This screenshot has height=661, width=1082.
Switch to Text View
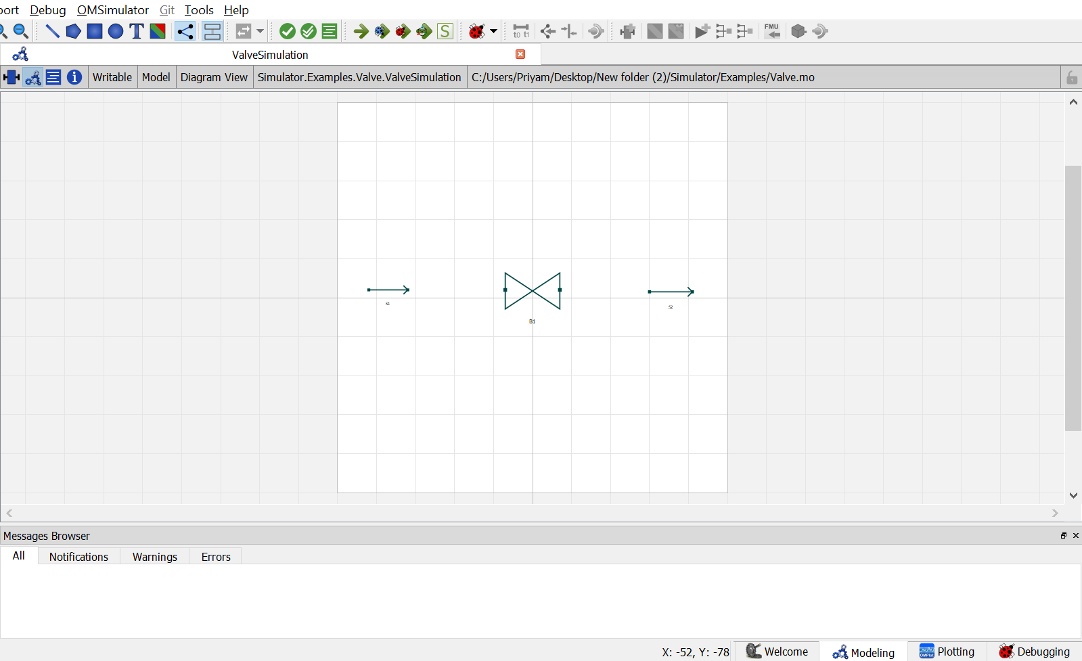(x=53, y=77)
